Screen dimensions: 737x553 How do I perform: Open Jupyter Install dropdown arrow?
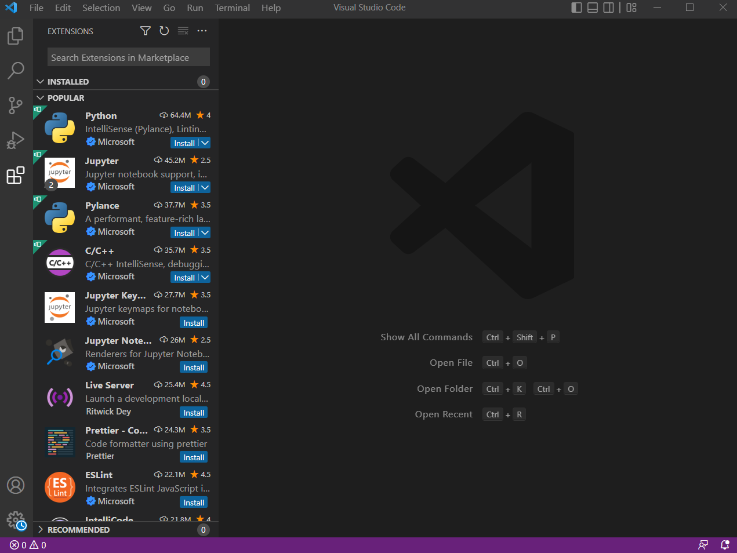[x=205, y=187]
